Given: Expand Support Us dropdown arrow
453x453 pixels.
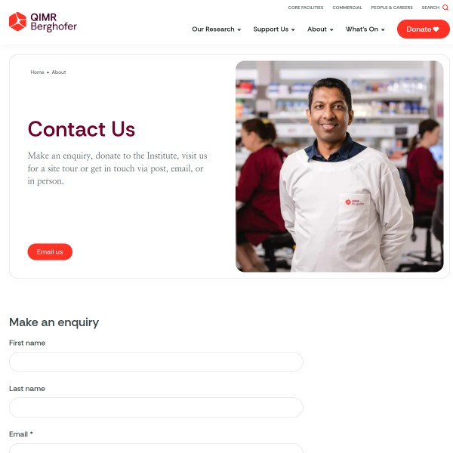Looking at the screenshot, I should [x=293, y=29].
